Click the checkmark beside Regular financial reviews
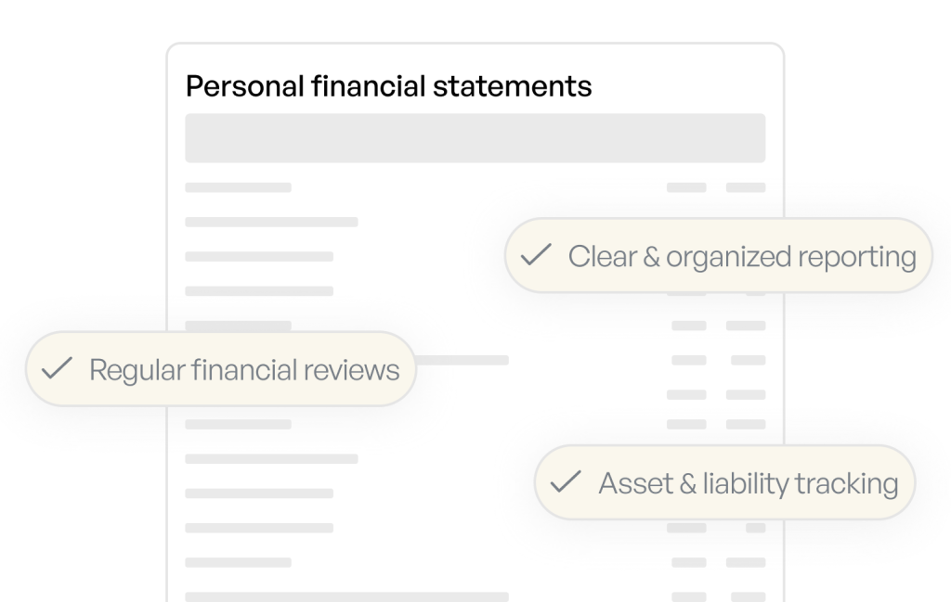Viewport: 951px width, 602px height. click(57, 369)
